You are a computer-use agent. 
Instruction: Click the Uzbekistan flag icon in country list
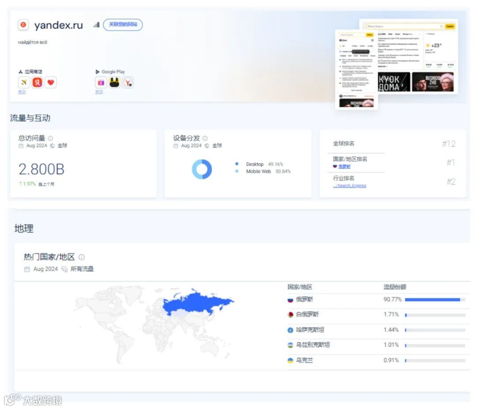click(x=290, y=345)
